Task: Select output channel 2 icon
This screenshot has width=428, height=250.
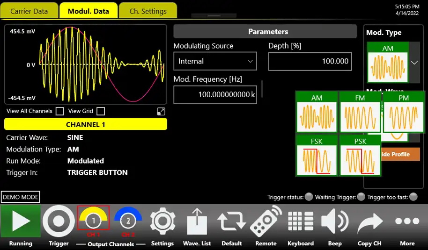Action: tap(128, 218)
